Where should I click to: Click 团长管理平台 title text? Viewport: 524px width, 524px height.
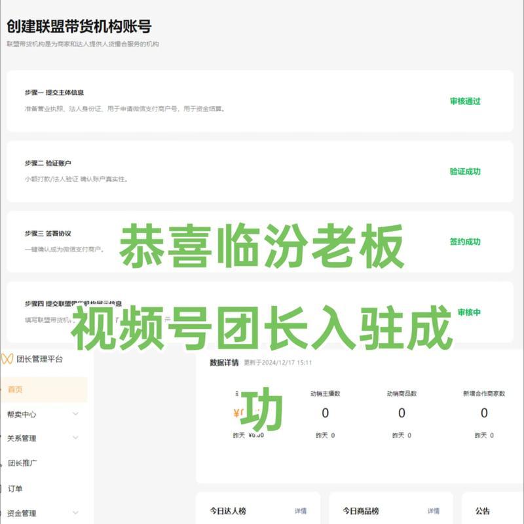(x=39, y=359)
